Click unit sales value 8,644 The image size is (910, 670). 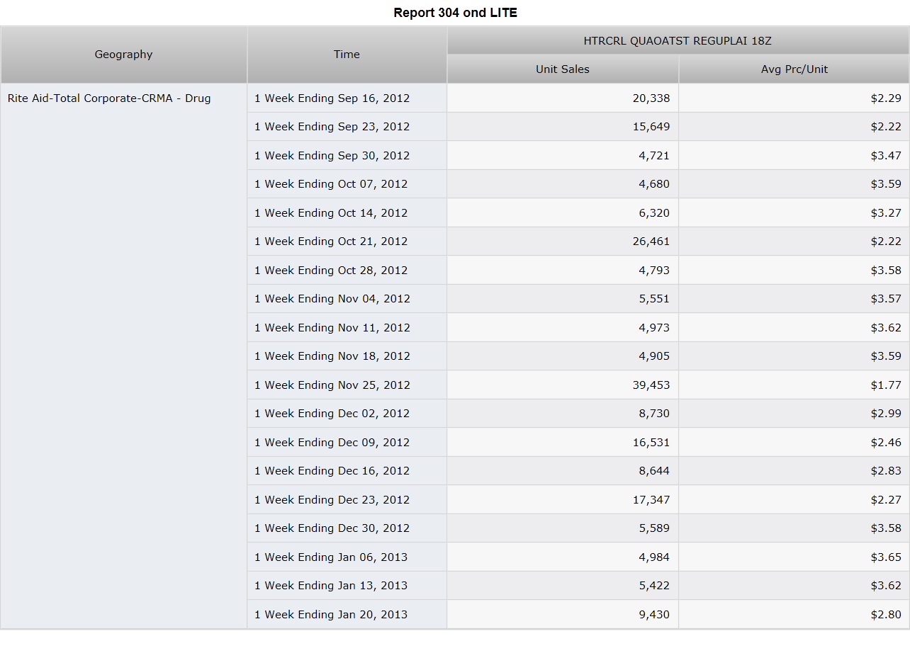[563, 471]
